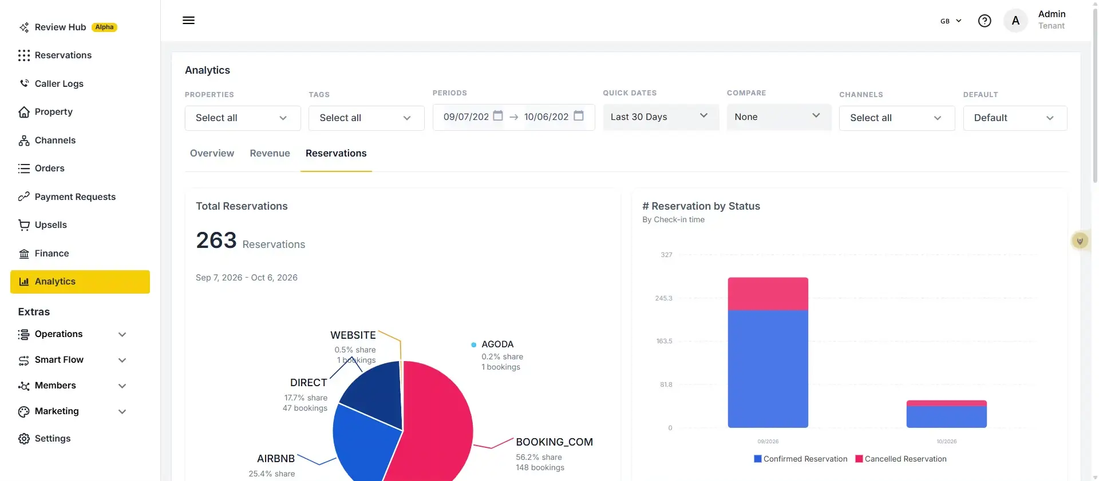Expand the Operations submenu chevron
Image resolution: width=1099 pixels, height=481 pixels.
point(122,335)
